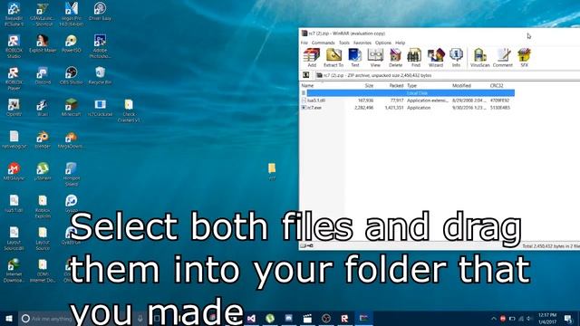This screenshot has width=580, height=326.
Task: Click the Info toolbar icon in WinRAR
Action: (x=456, y=58)
